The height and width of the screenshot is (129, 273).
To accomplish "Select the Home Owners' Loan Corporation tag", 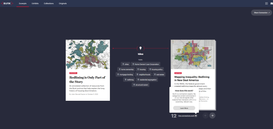I will (146, 64).
